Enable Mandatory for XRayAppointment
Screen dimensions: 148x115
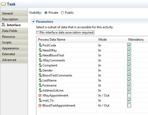click(129, 95)
